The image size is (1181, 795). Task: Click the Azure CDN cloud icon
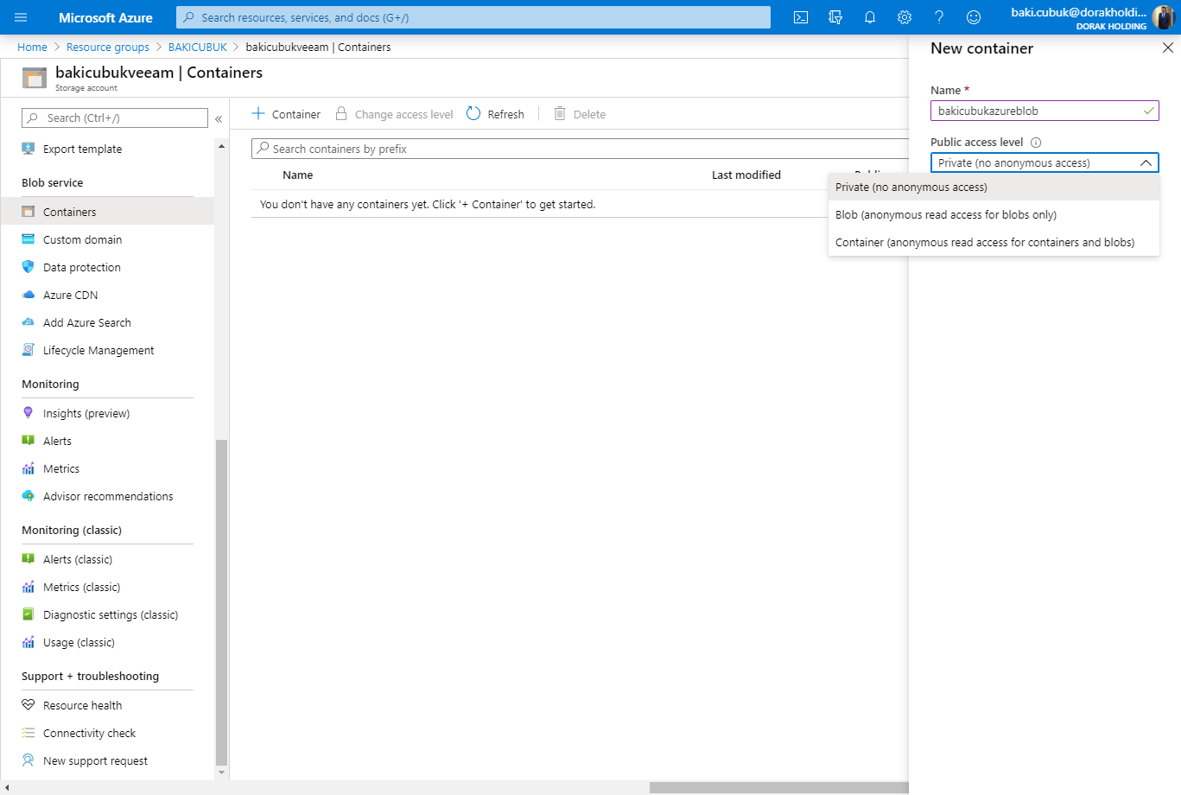pos(29,295)
